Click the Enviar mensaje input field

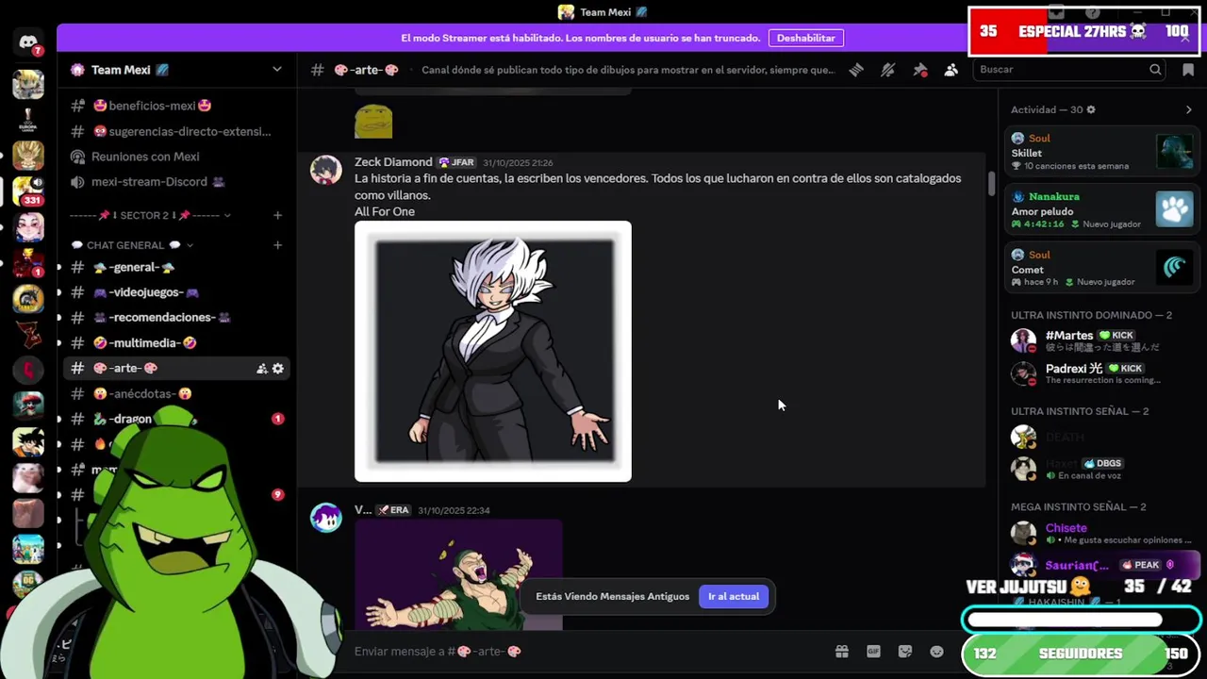[585, 652]
